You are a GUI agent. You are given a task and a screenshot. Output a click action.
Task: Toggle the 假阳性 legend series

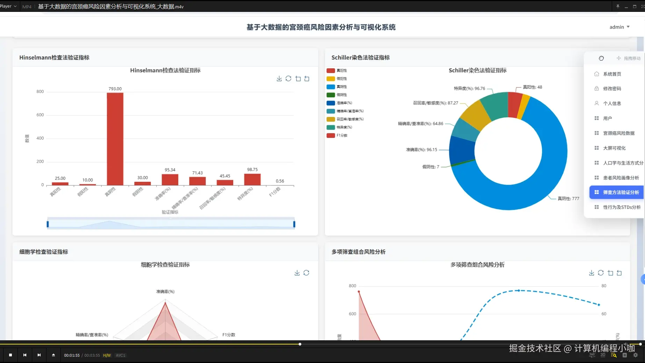click(x=337, y=79)
